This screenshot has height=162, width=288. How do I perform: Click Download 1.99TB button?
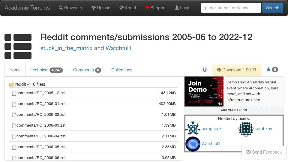pyautogui.click(x=237, y=70)
